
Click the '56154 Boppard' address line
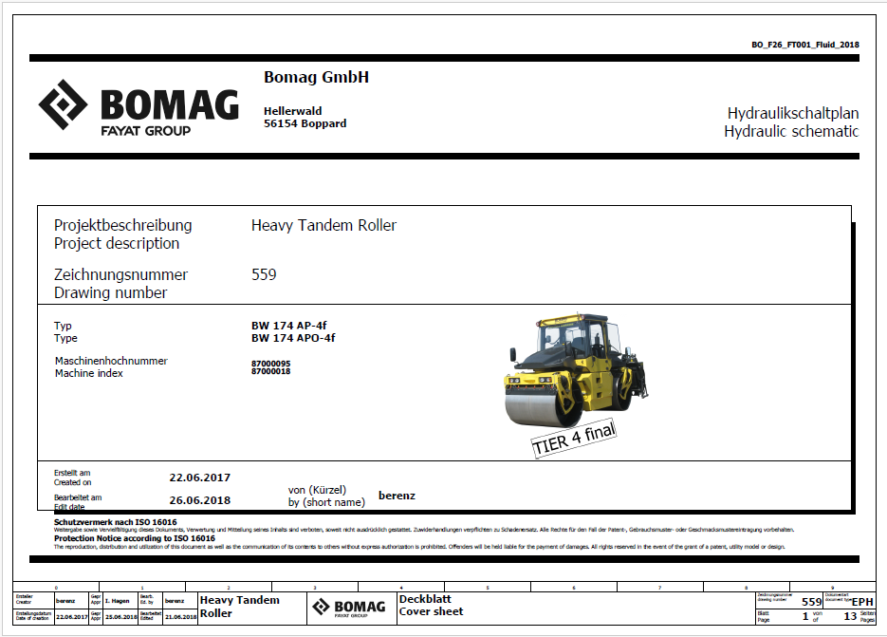(305, 123)
